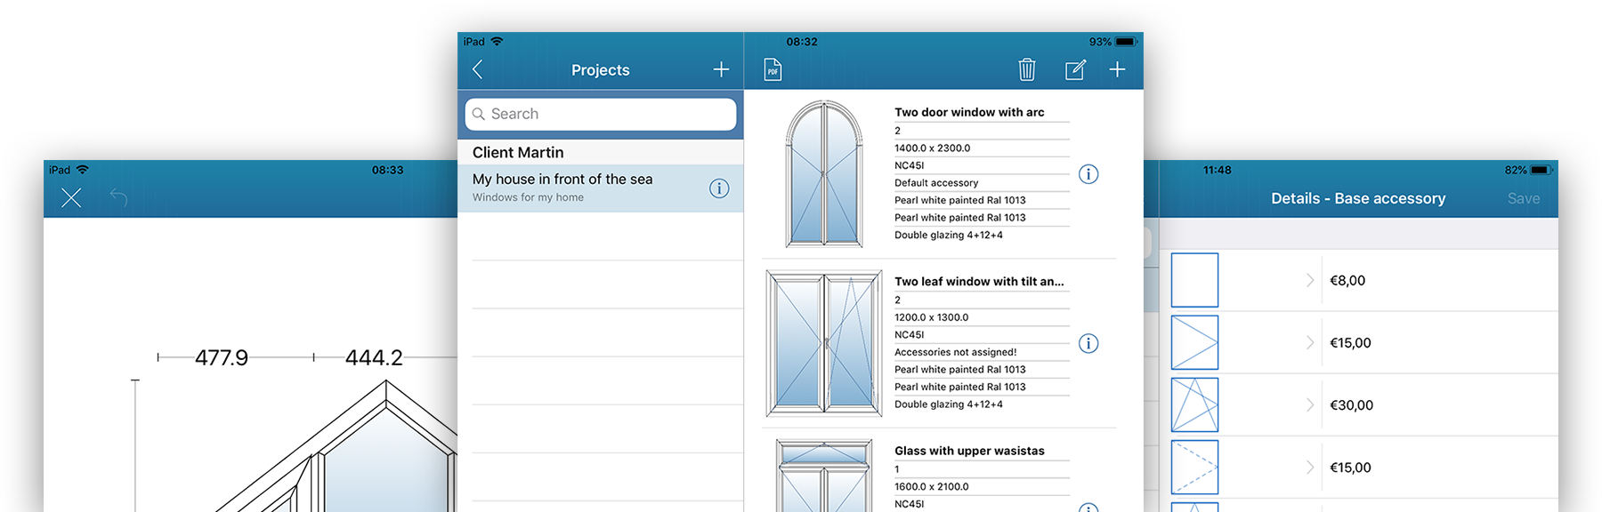Select the tilt-and-turn accessory icon at €30,00
The width and height of the screenshot is (1602, 512).
[1194, 404]
